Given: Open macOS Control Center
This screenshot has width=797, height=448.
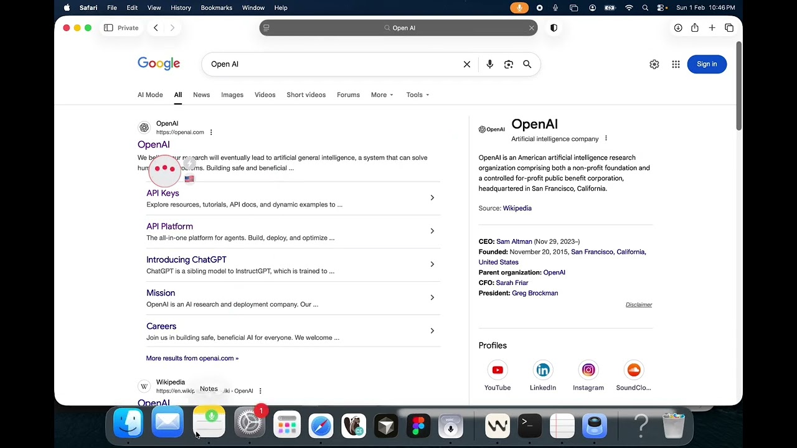Looking at the screenshot, I should 661,7.
